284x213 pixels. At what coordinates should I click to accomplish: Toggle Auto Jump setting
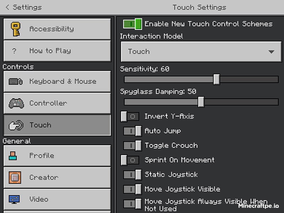click(132, 131)
